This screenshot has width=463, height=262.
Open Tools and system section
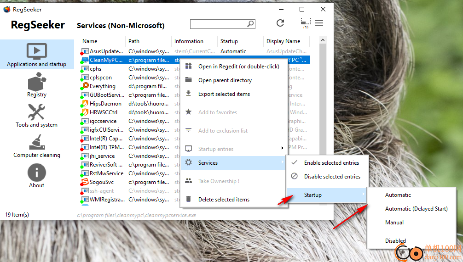pyautogui.click(x=37, y=115)
